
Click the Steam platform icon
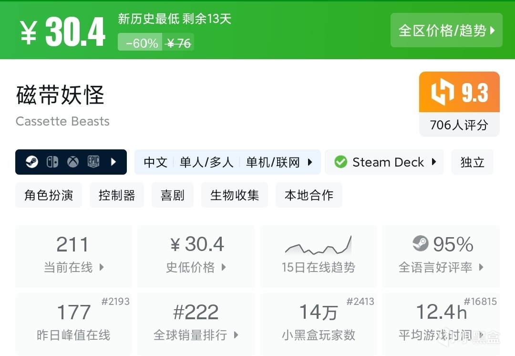click(32, 162)
